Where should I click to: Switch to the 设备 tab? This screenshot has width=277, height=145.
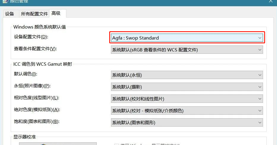[x=10, y=14]
